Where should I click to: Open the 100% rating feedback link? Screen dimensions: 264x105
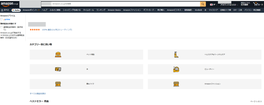click(57, 30)
